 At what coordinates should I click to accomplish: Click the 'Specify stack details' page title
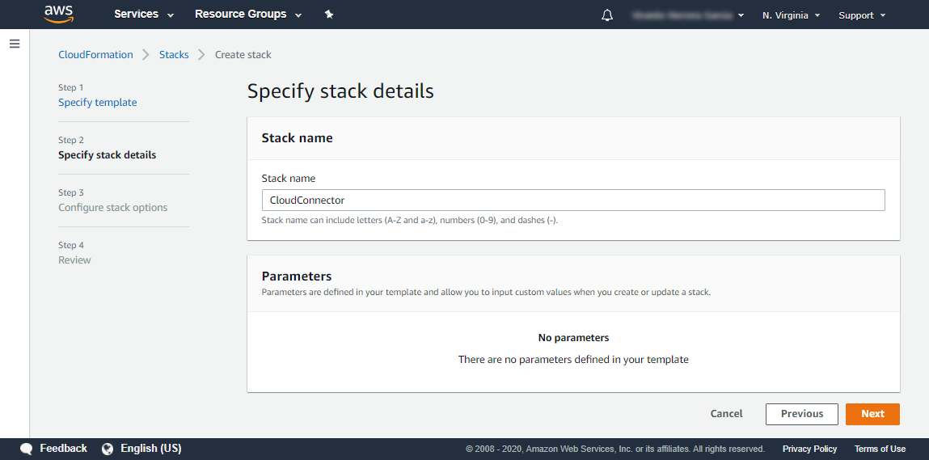pyautogui.click(x=340, y=91)
